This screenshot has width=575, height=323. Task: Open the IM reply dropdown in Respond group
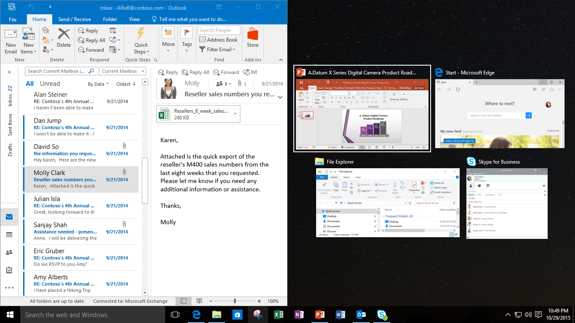pos(114,40)
